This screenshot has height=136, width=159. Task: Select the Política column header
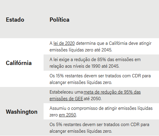(60, 20)
